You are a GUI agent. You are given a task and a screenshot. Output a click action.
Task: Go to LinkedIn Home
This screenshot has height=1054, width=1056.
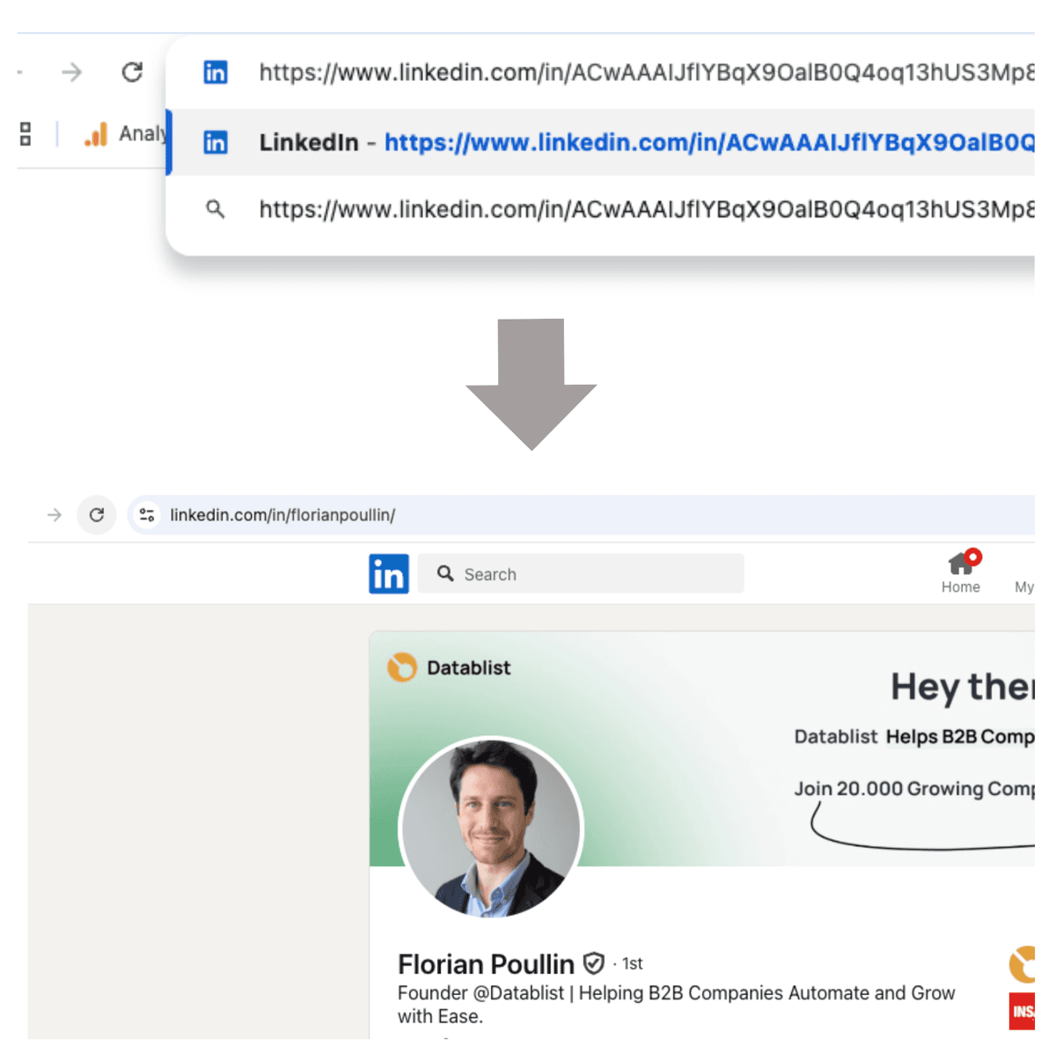[x=961, y=572]
